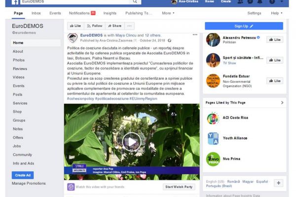Open the Publishing Tools tab
This screenshot has height=197, width=296.
point(138,13)
